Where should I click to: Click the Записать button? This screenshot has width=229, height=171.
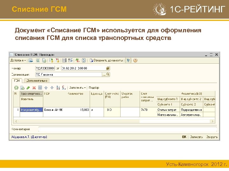196,137
